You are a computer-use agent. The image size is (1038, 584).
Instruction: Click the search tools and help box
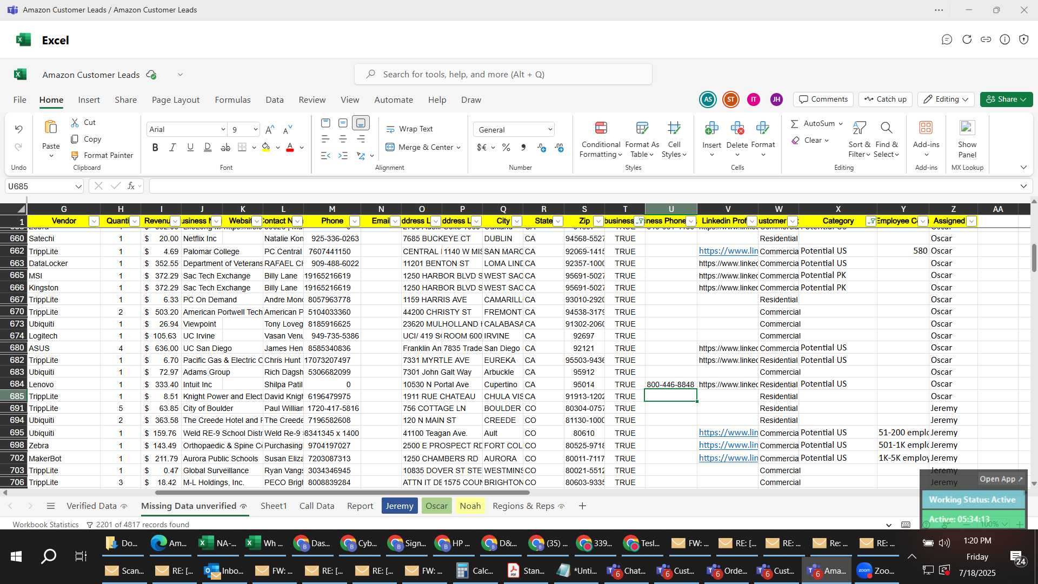[503, 75]
